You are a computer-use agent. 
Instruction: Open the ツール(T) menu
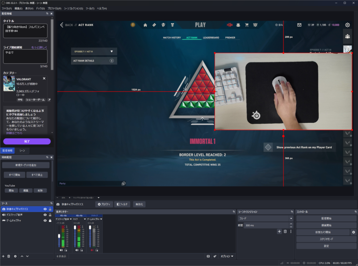90,8
